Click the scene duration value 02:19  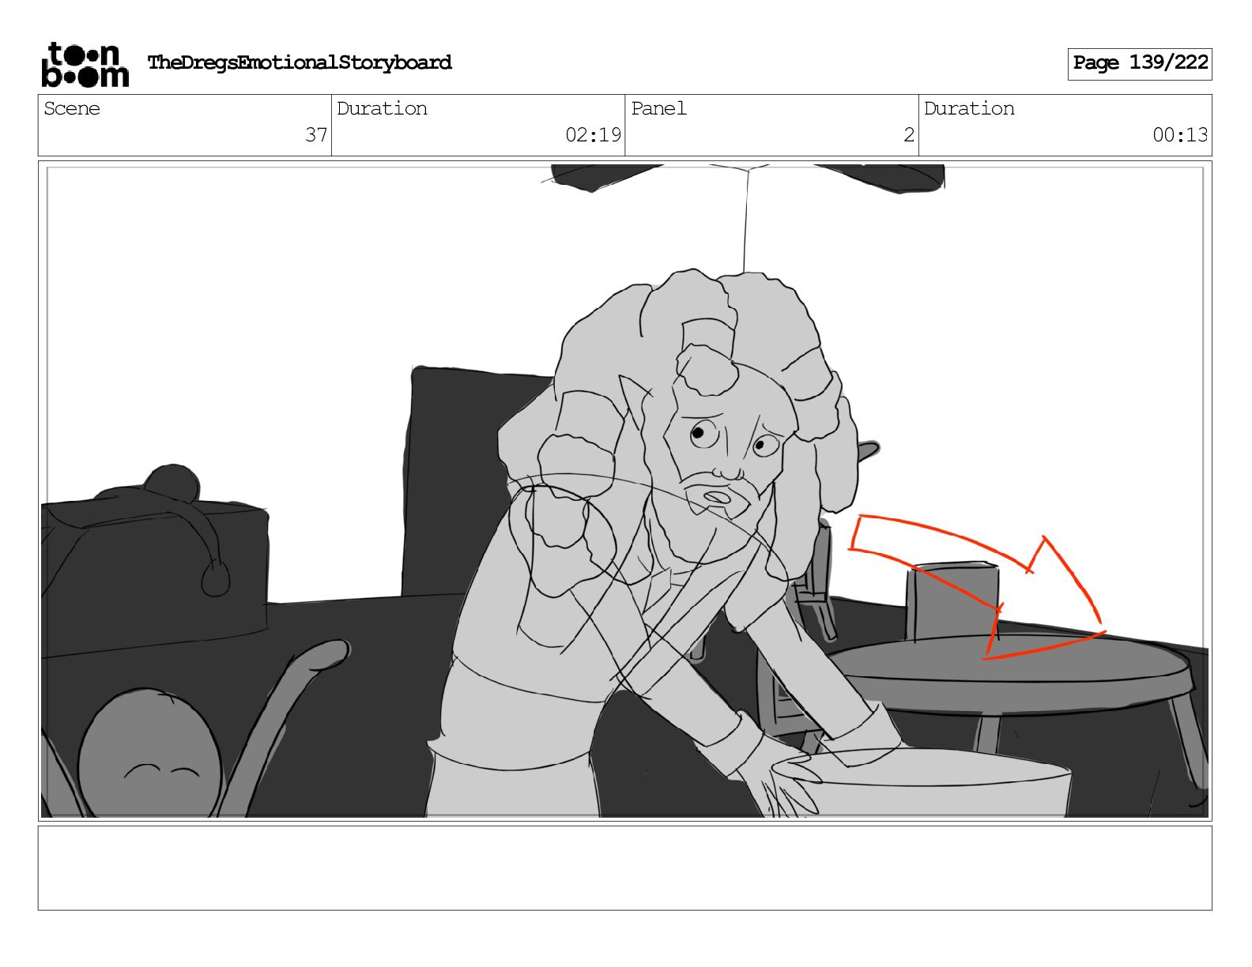[593, 135]
